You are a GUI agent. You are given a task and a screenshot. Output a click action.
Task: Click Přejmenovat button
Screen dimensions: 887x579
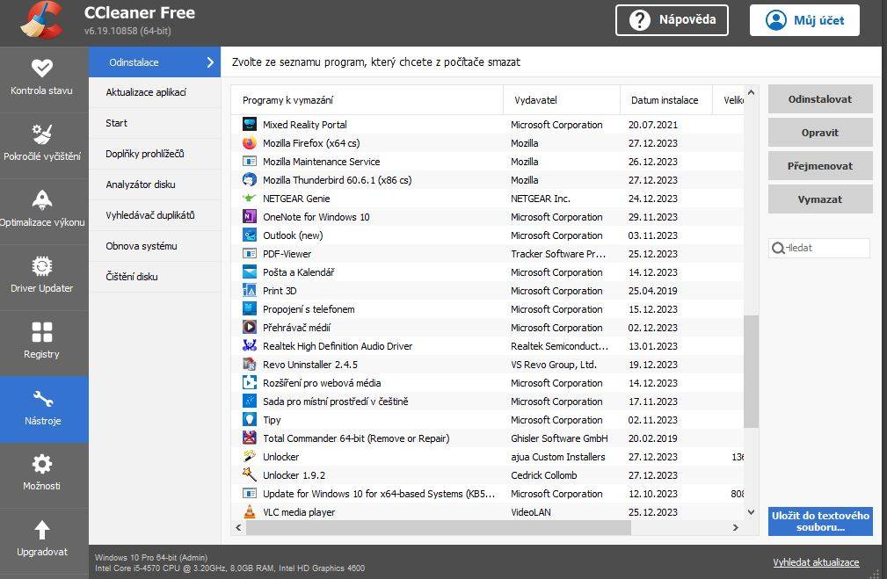[820, 166]
